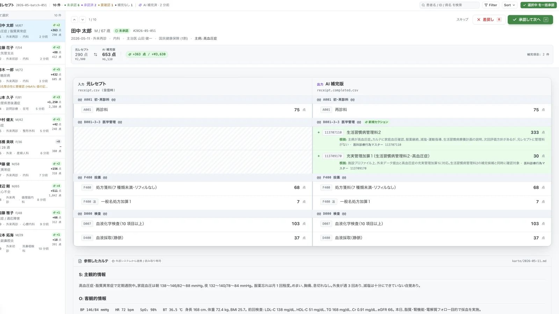Click スキップ link

462,20
